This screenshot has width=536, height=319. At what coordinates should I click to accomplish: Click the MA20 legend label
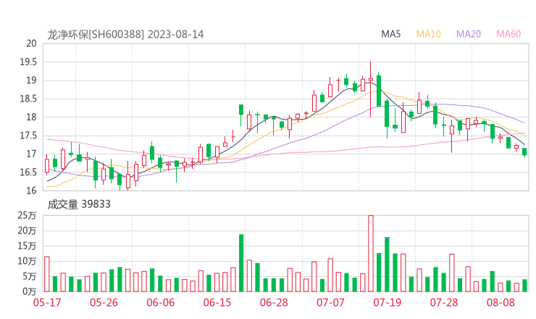point(469,34)
